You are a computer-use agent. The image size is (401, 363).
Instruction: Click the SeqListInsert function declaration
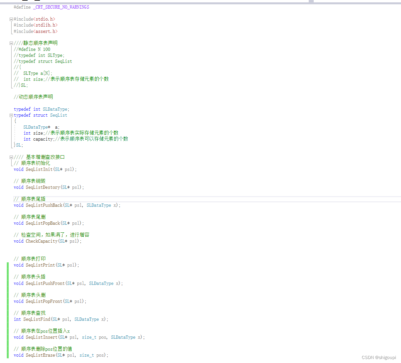79,337
